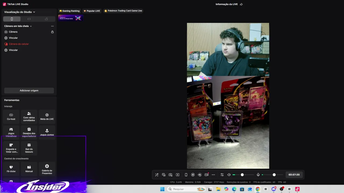Open Informação da LIVE share link
The width and height of the screenshot is (344, 193).
pyautogui.click(x=229, y=4)
